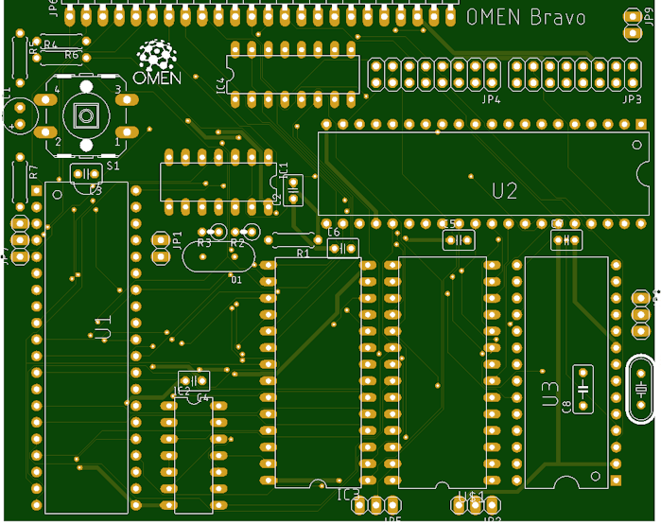
Task: Click the "C6" capacitor label
Action: [x=334, y=232]
